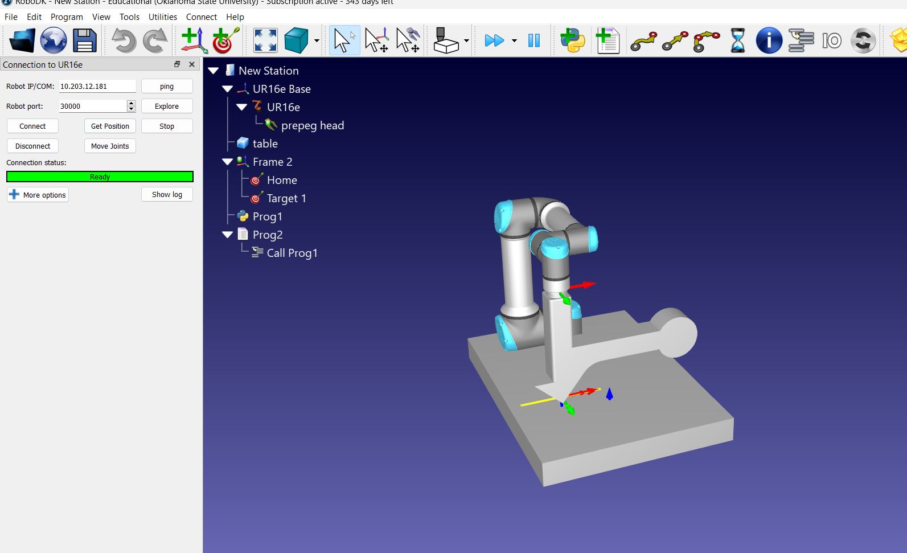
Task: Click the hourglass pause instruction icon
Action: (x=737, y=41)
